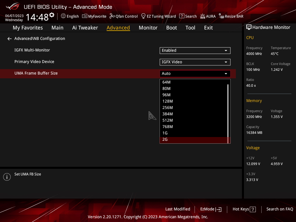The image size is (296, 222).
Task: Show Hot Keys list
Action: (244, 209)
